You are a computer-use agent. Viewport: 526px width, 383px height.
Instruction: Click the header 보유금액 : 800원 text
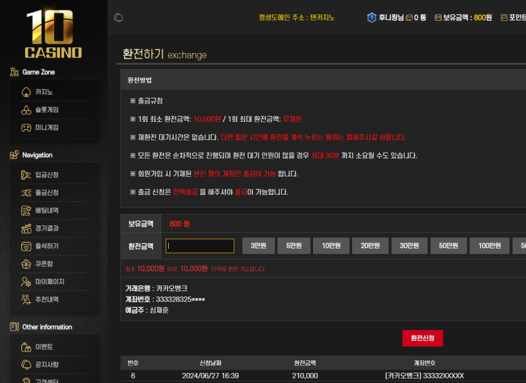click(467, 18)
